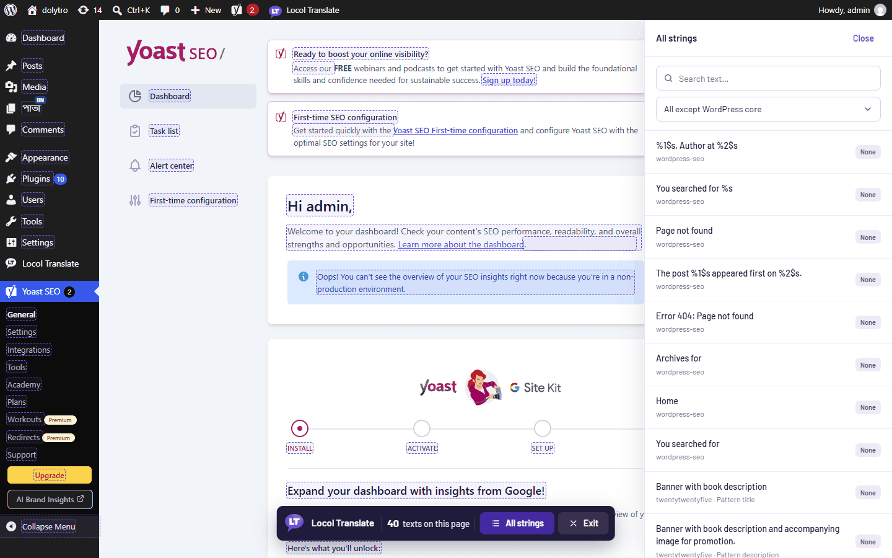Image resolution: width=892 pixels, height=558 pixels.
Task: Select the INSTALL step radio indicator
Action: [x=300, y=428]
